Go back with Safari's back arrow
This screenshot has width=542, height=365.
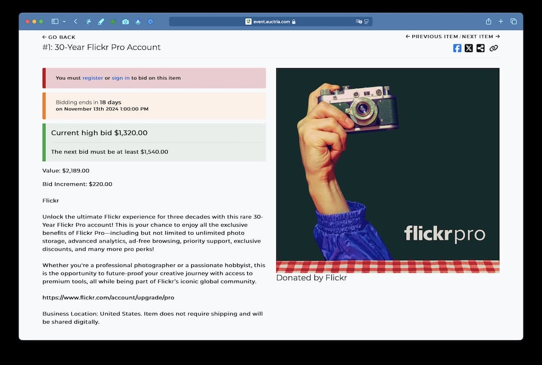point(76,22)
